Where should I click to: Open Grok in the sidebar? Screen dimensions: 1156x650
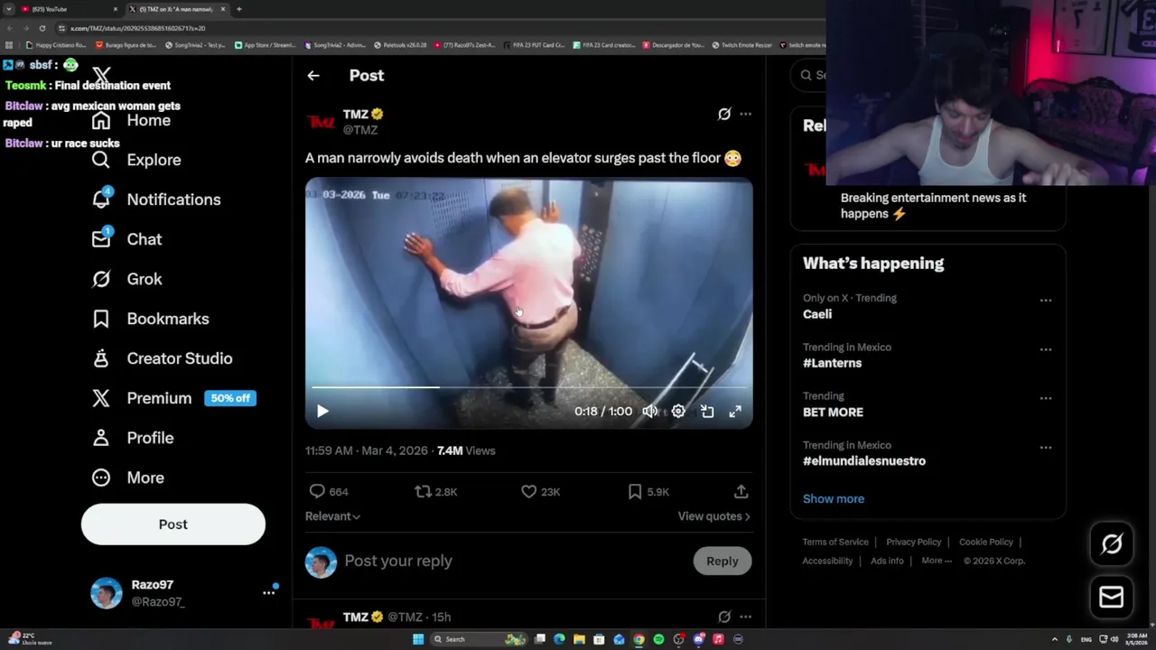click(x=126, y=279)
